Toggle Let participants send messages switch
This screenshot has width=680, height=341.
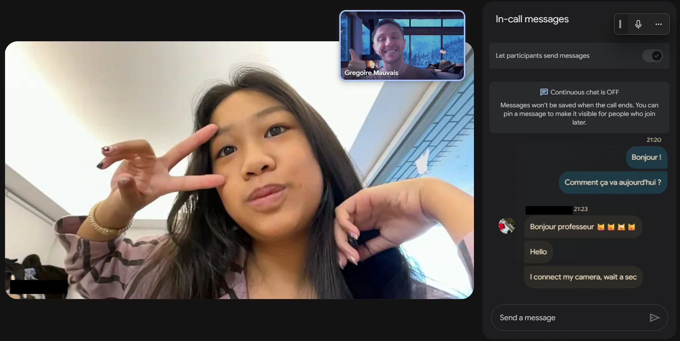pos(652,56)
